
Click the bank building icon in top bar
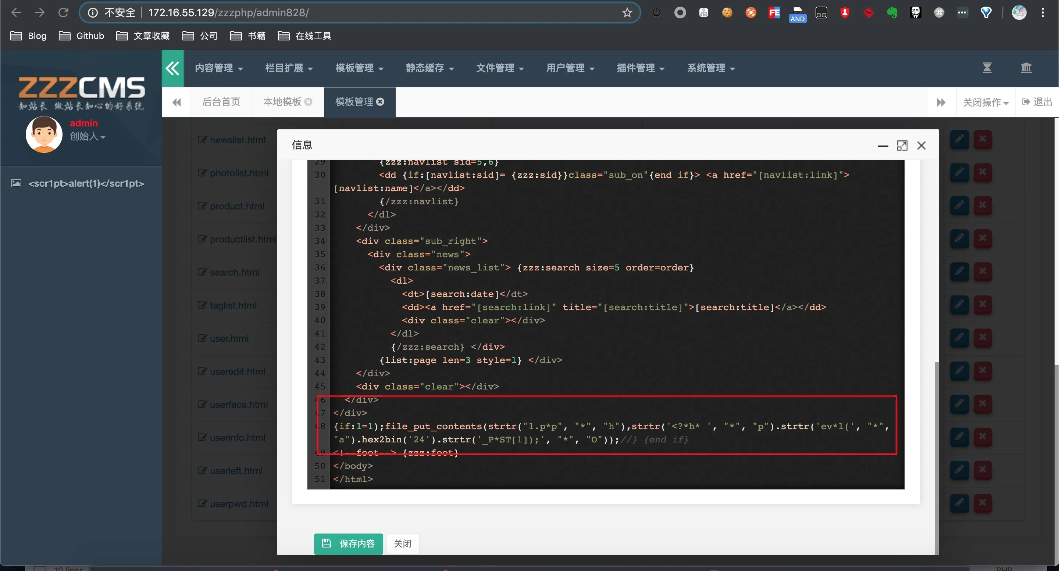coord(1026,68)
